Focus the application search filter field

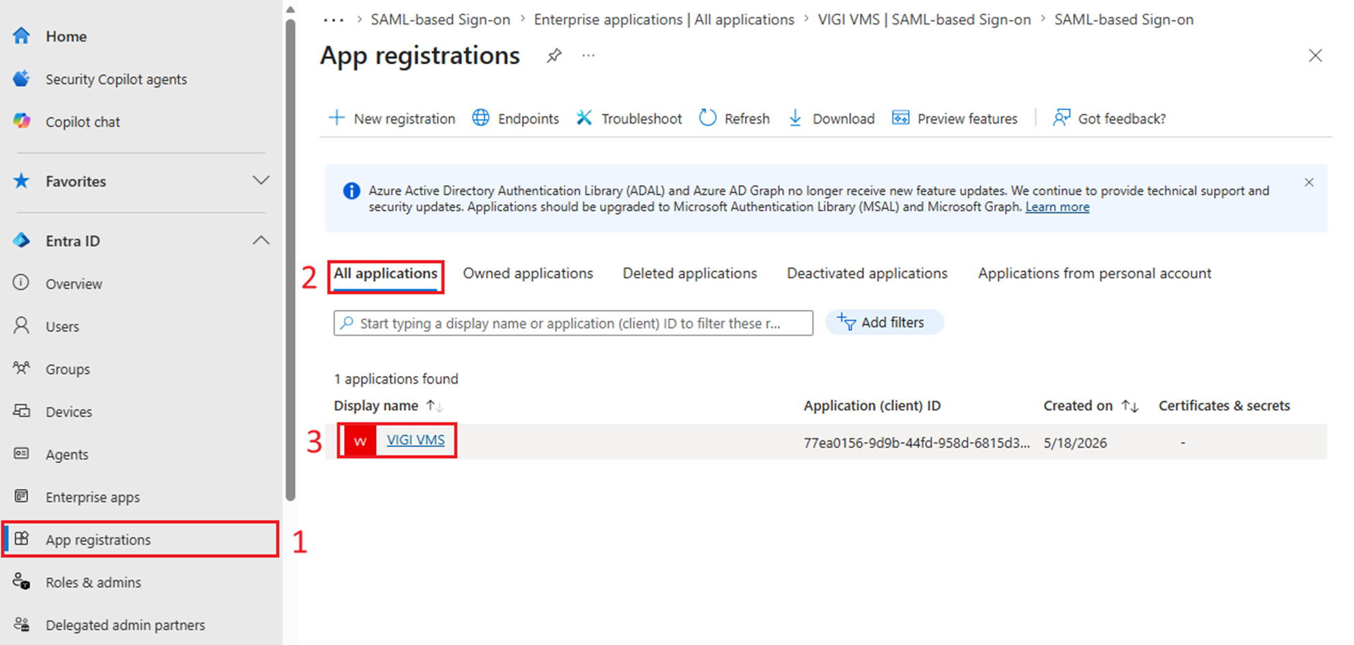573,323
